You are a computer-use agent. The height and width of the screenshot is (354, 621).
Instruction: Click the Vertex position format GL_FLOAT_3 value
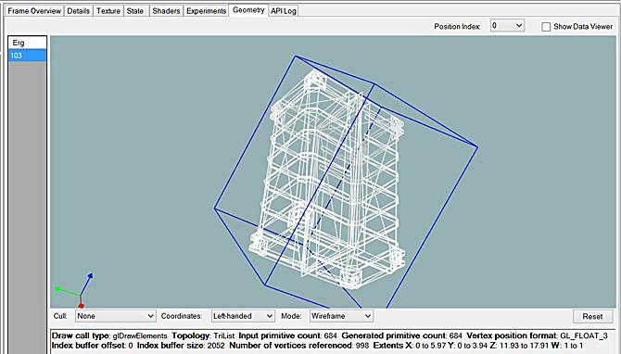(x=584, y=335)
